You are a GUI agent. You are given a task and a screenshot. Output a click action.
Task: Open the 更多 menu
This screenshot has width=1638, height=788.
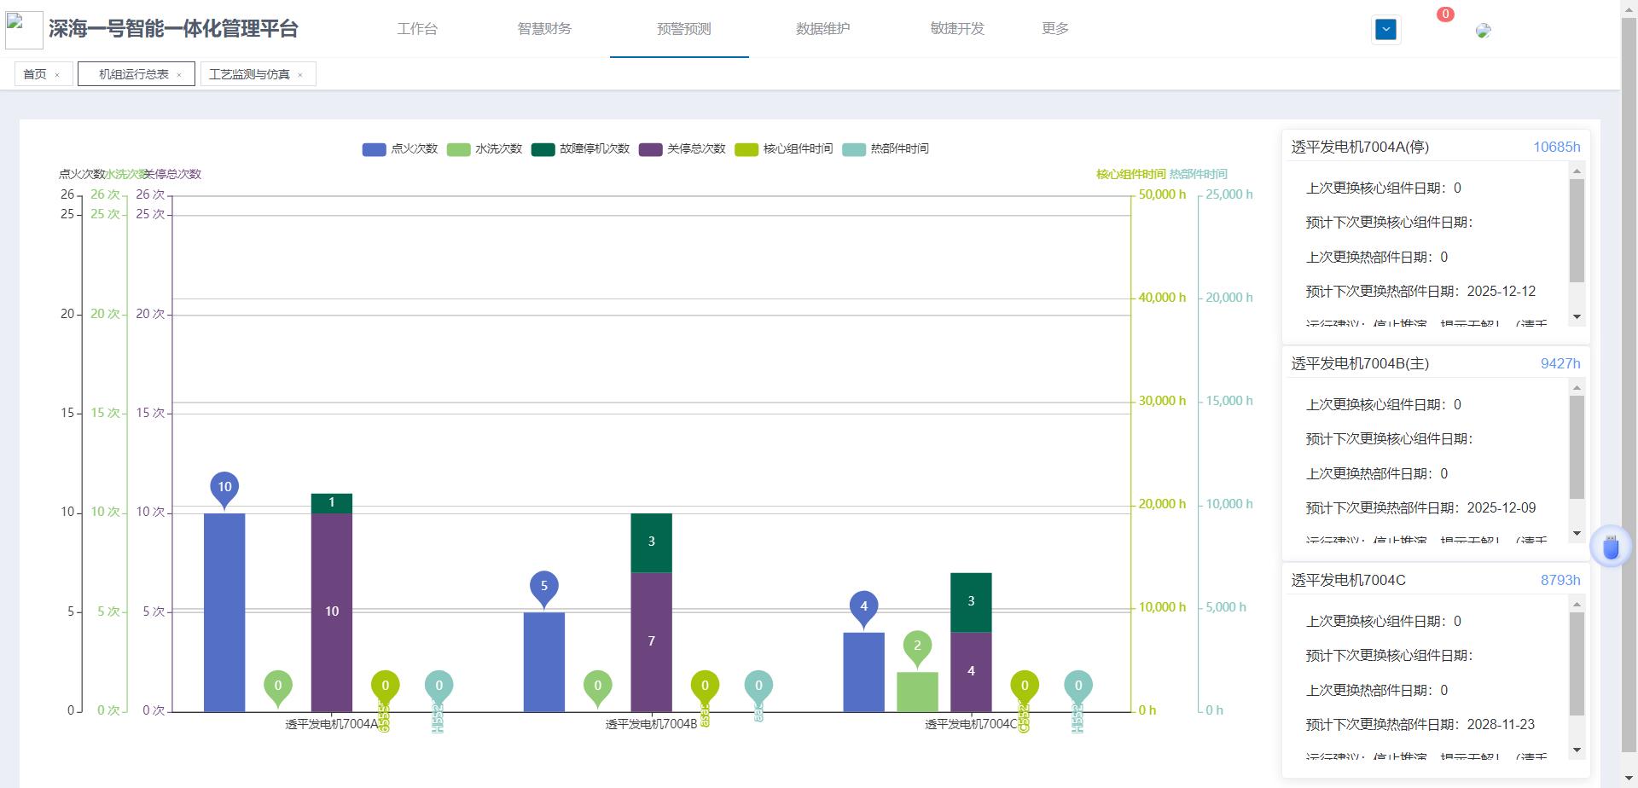[1055, 29]
